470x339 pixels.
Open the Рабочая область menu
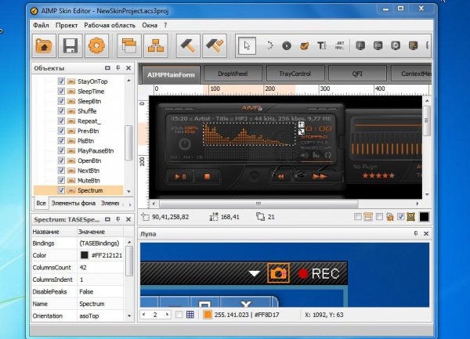(110, 26)
